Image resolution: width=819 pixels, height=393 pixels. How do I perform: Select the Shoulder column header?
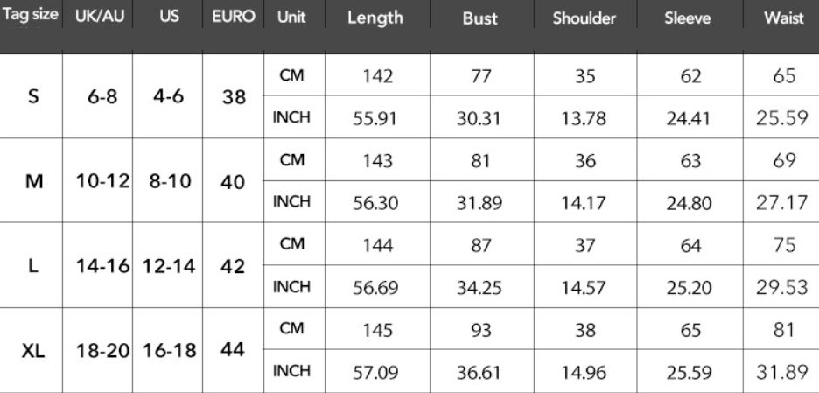pos(584,19)
